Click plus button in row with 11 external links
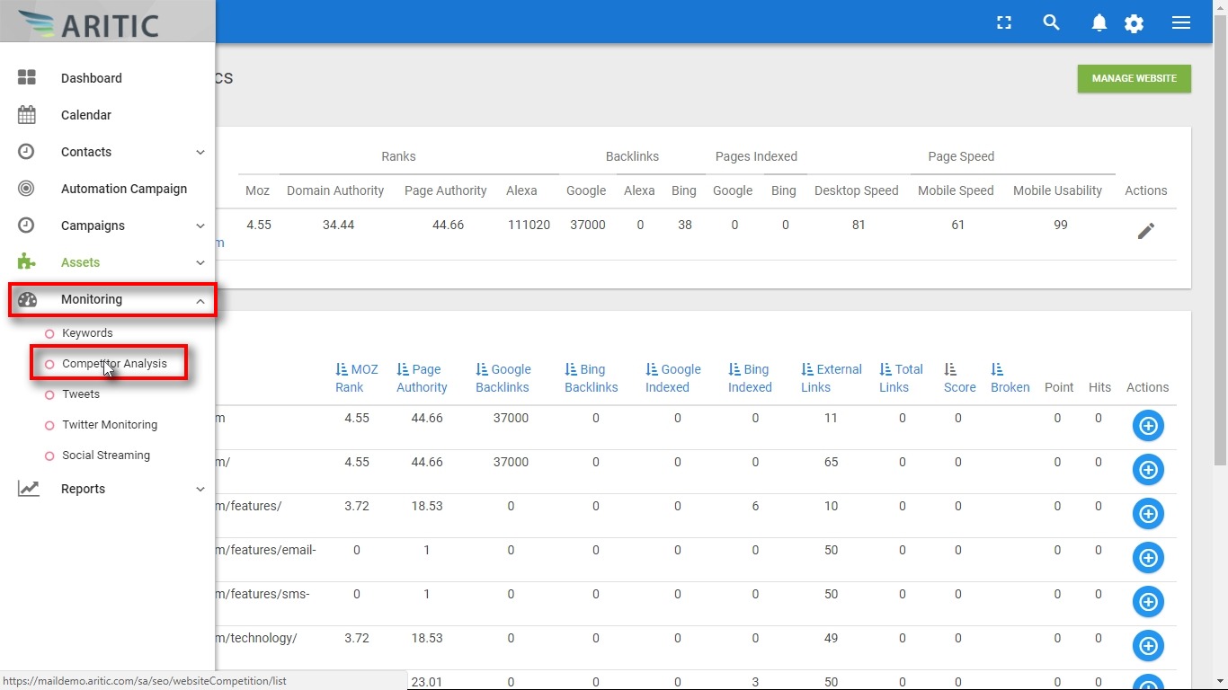Screen dimensions: 1228x690 pos(1148,426)
